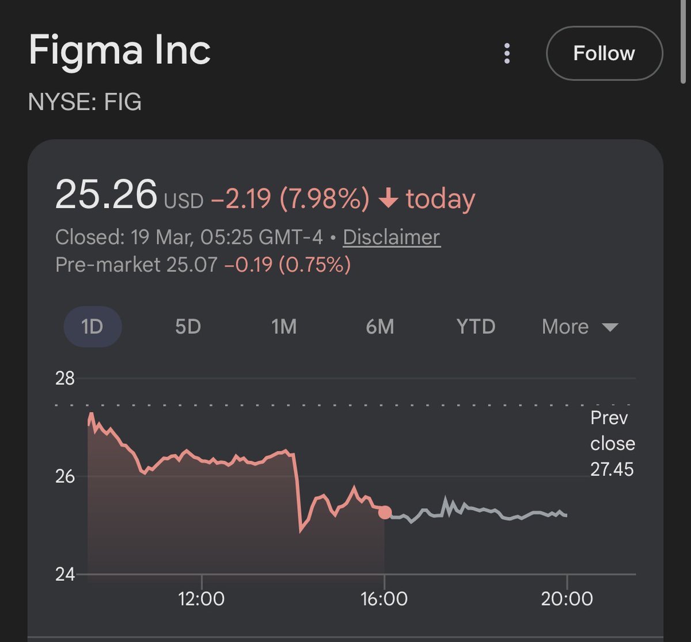This screenshot has height=642, width=691.
Task: Expand the More time ranges dropdown
Action: click(580, 327)
